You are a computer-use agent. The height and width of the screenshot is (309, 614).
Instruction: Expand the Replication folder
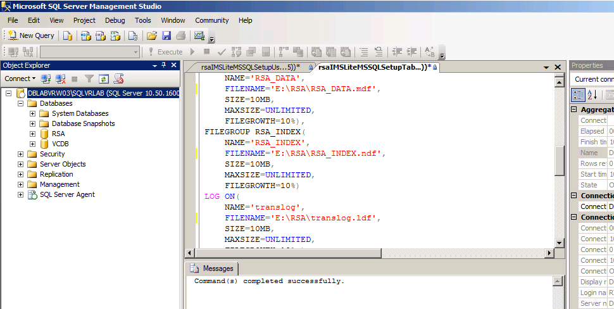[x=20, y=175]
